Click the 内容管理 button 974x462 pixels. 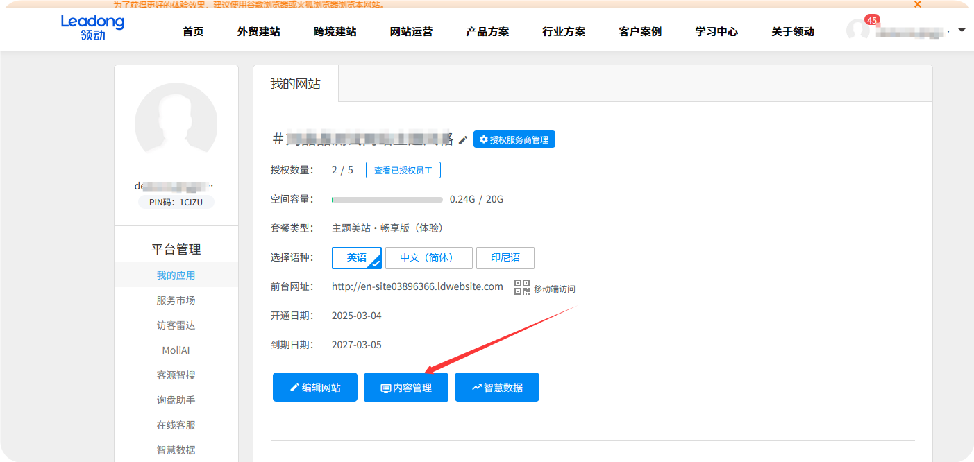click(x=406, y=387)
